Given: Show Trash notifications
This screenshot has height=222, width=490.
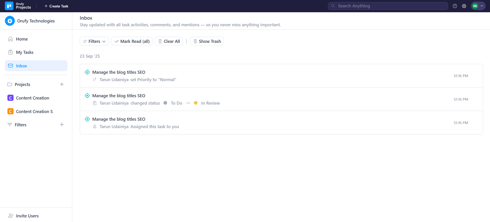Looking at the screenshot, I should click(x=207, y=41).
